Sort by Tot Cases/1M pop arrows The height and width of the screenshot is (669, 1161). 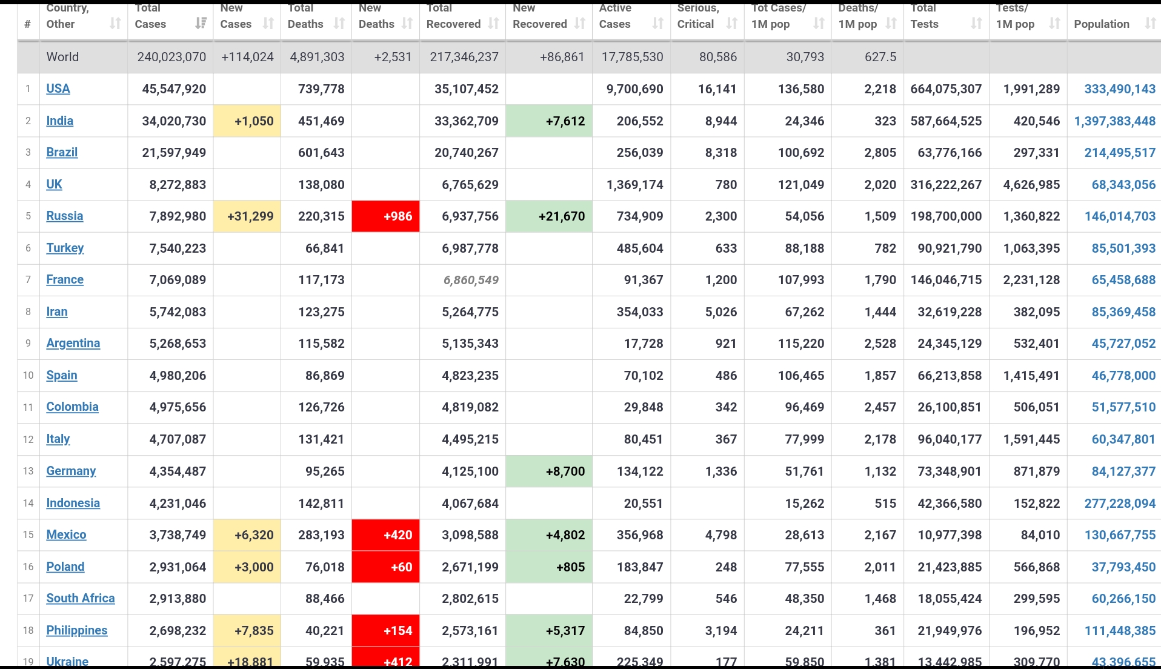tap(819, 24)
